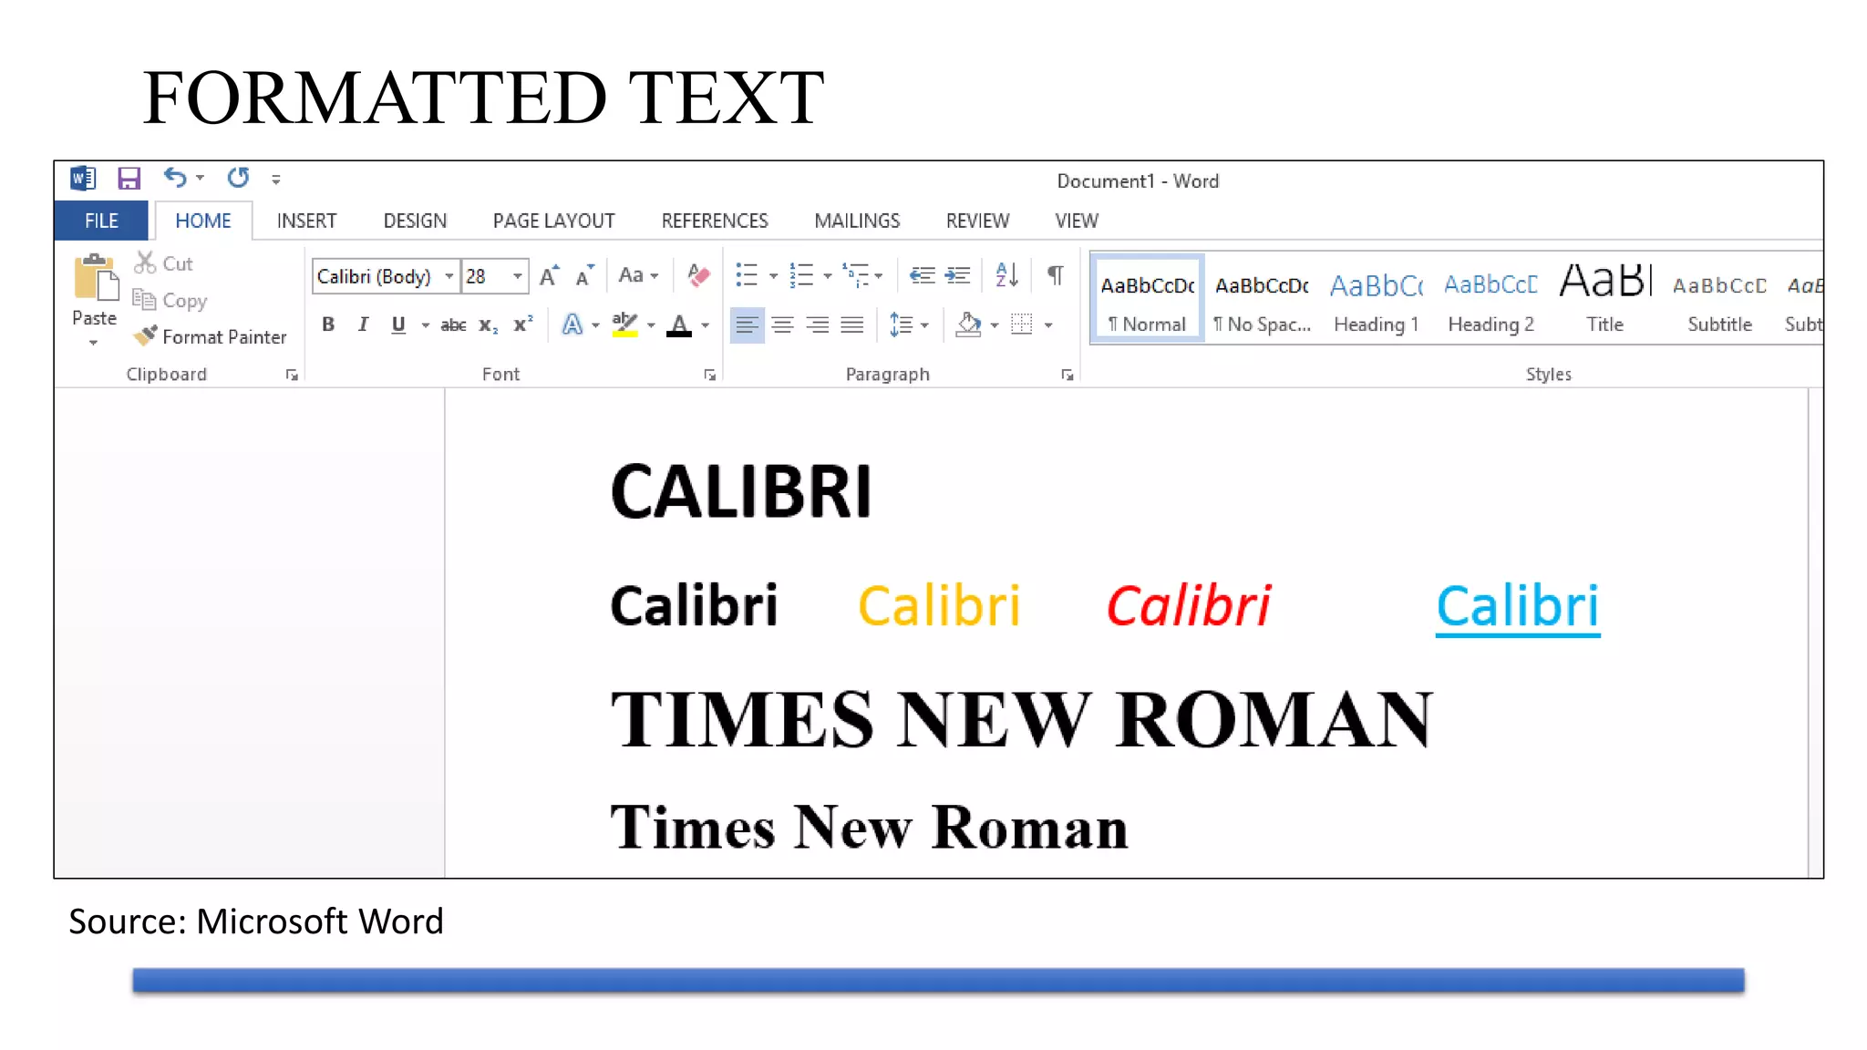The width and height of the screenshot is (1867, 1050).
Task: Open the FILE tab
Action: point(101,221)
